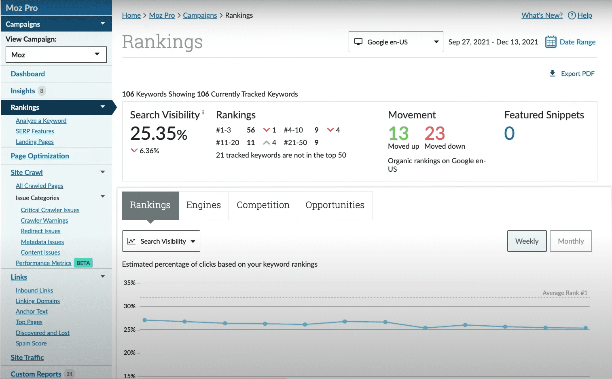Click the last data point on visibility chart
Viewport: 612px width, 379px height.
tap(586, 328)
